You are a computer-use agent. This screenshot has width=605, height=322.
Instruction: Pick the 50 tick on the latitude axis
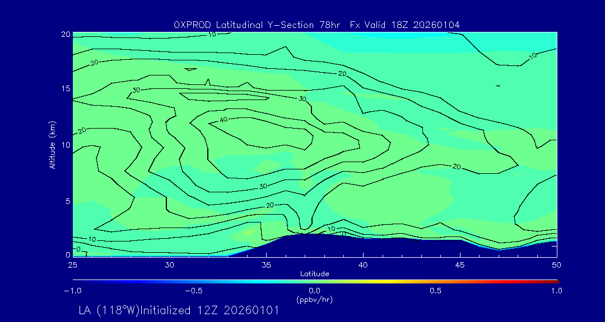coord(557,264)
